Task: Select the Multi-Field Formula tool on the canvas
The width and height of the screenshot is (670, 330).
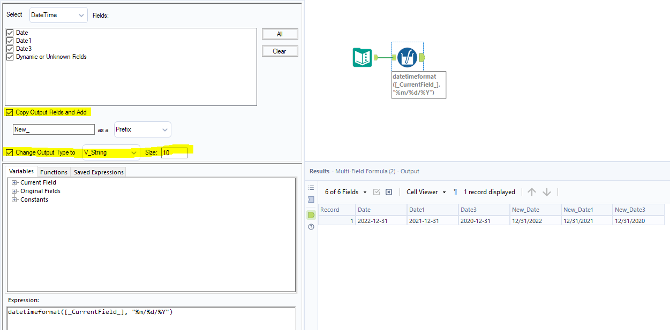Action: click(407, 56)
